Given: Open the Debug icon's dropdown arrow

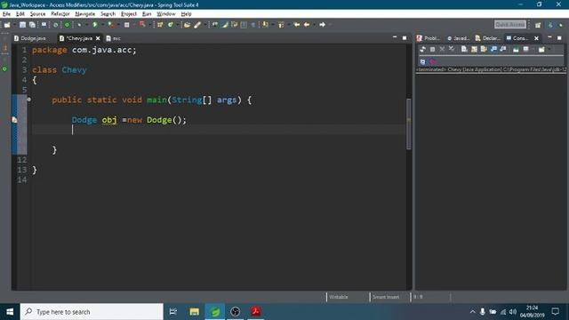Looking at the screenshot, I should (87, 25).
